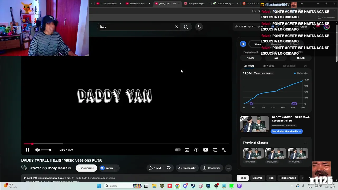Open Discord from the taskbar

coord(185,186)
